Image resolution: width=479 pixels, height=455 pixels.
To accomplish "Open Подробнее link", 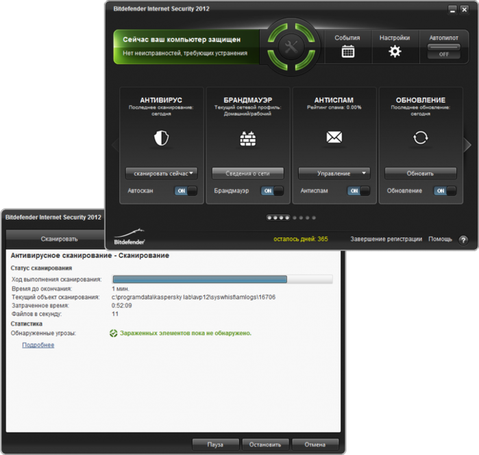I will (x=38, y=345).
